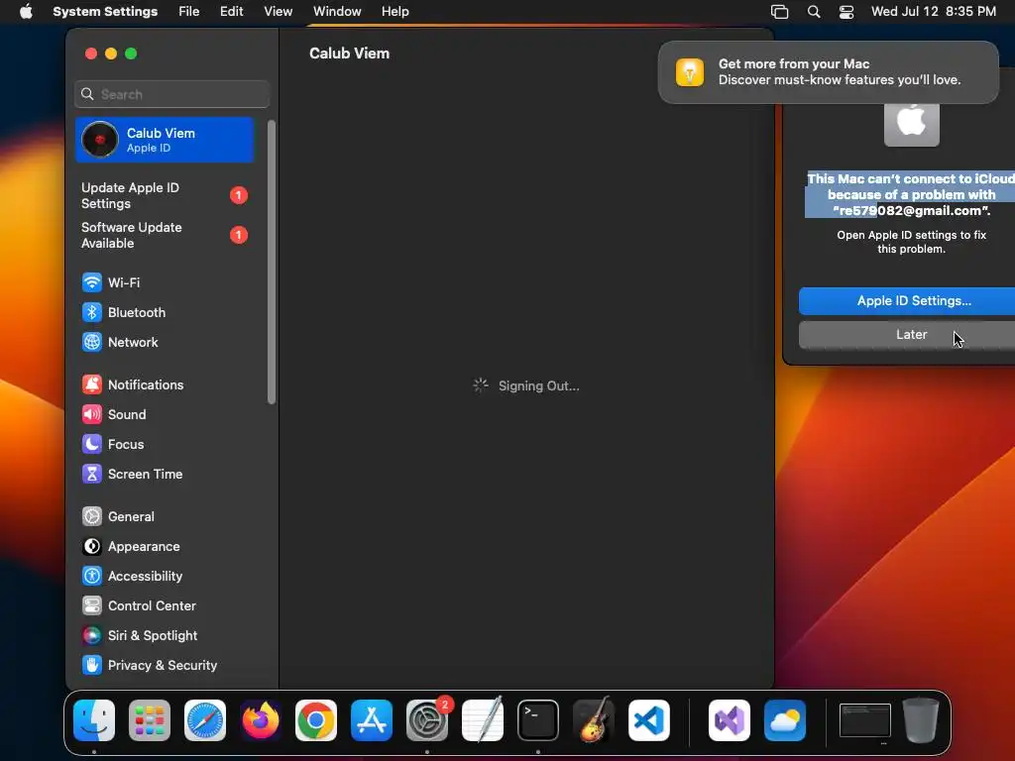This screenshot has height=761, width=1015.
Task: Open the Screen Time hourglass icon
Action: [x=92, y=475]
